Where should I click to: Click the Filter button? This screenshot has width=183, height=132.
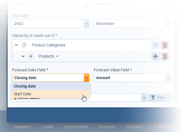[160, 98]
